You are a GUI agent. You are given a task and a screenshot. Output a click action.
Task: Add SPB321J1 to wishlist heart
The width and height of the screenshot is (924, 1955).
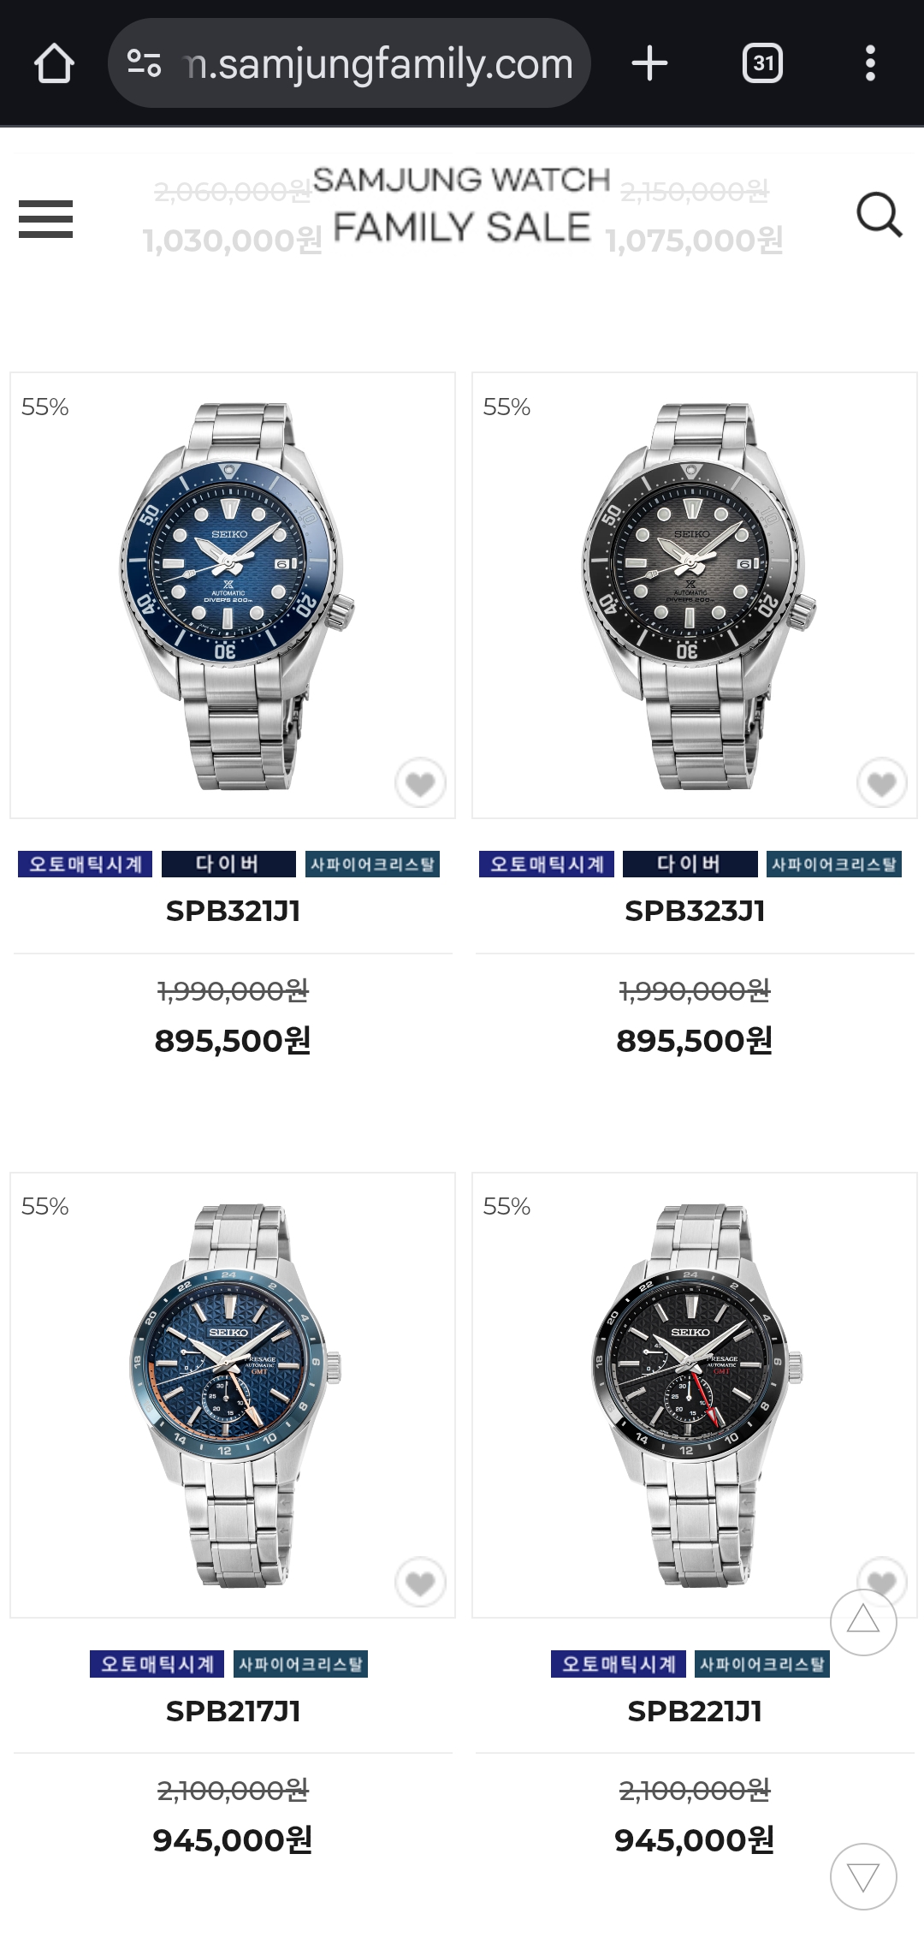pos(420,782)
